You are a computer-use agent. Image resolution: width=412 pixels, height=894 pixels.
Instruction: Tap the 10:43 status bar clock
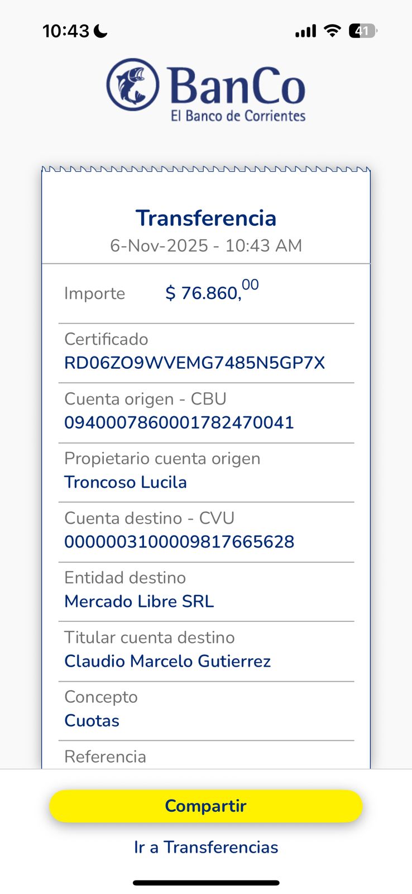coord(66,31)
